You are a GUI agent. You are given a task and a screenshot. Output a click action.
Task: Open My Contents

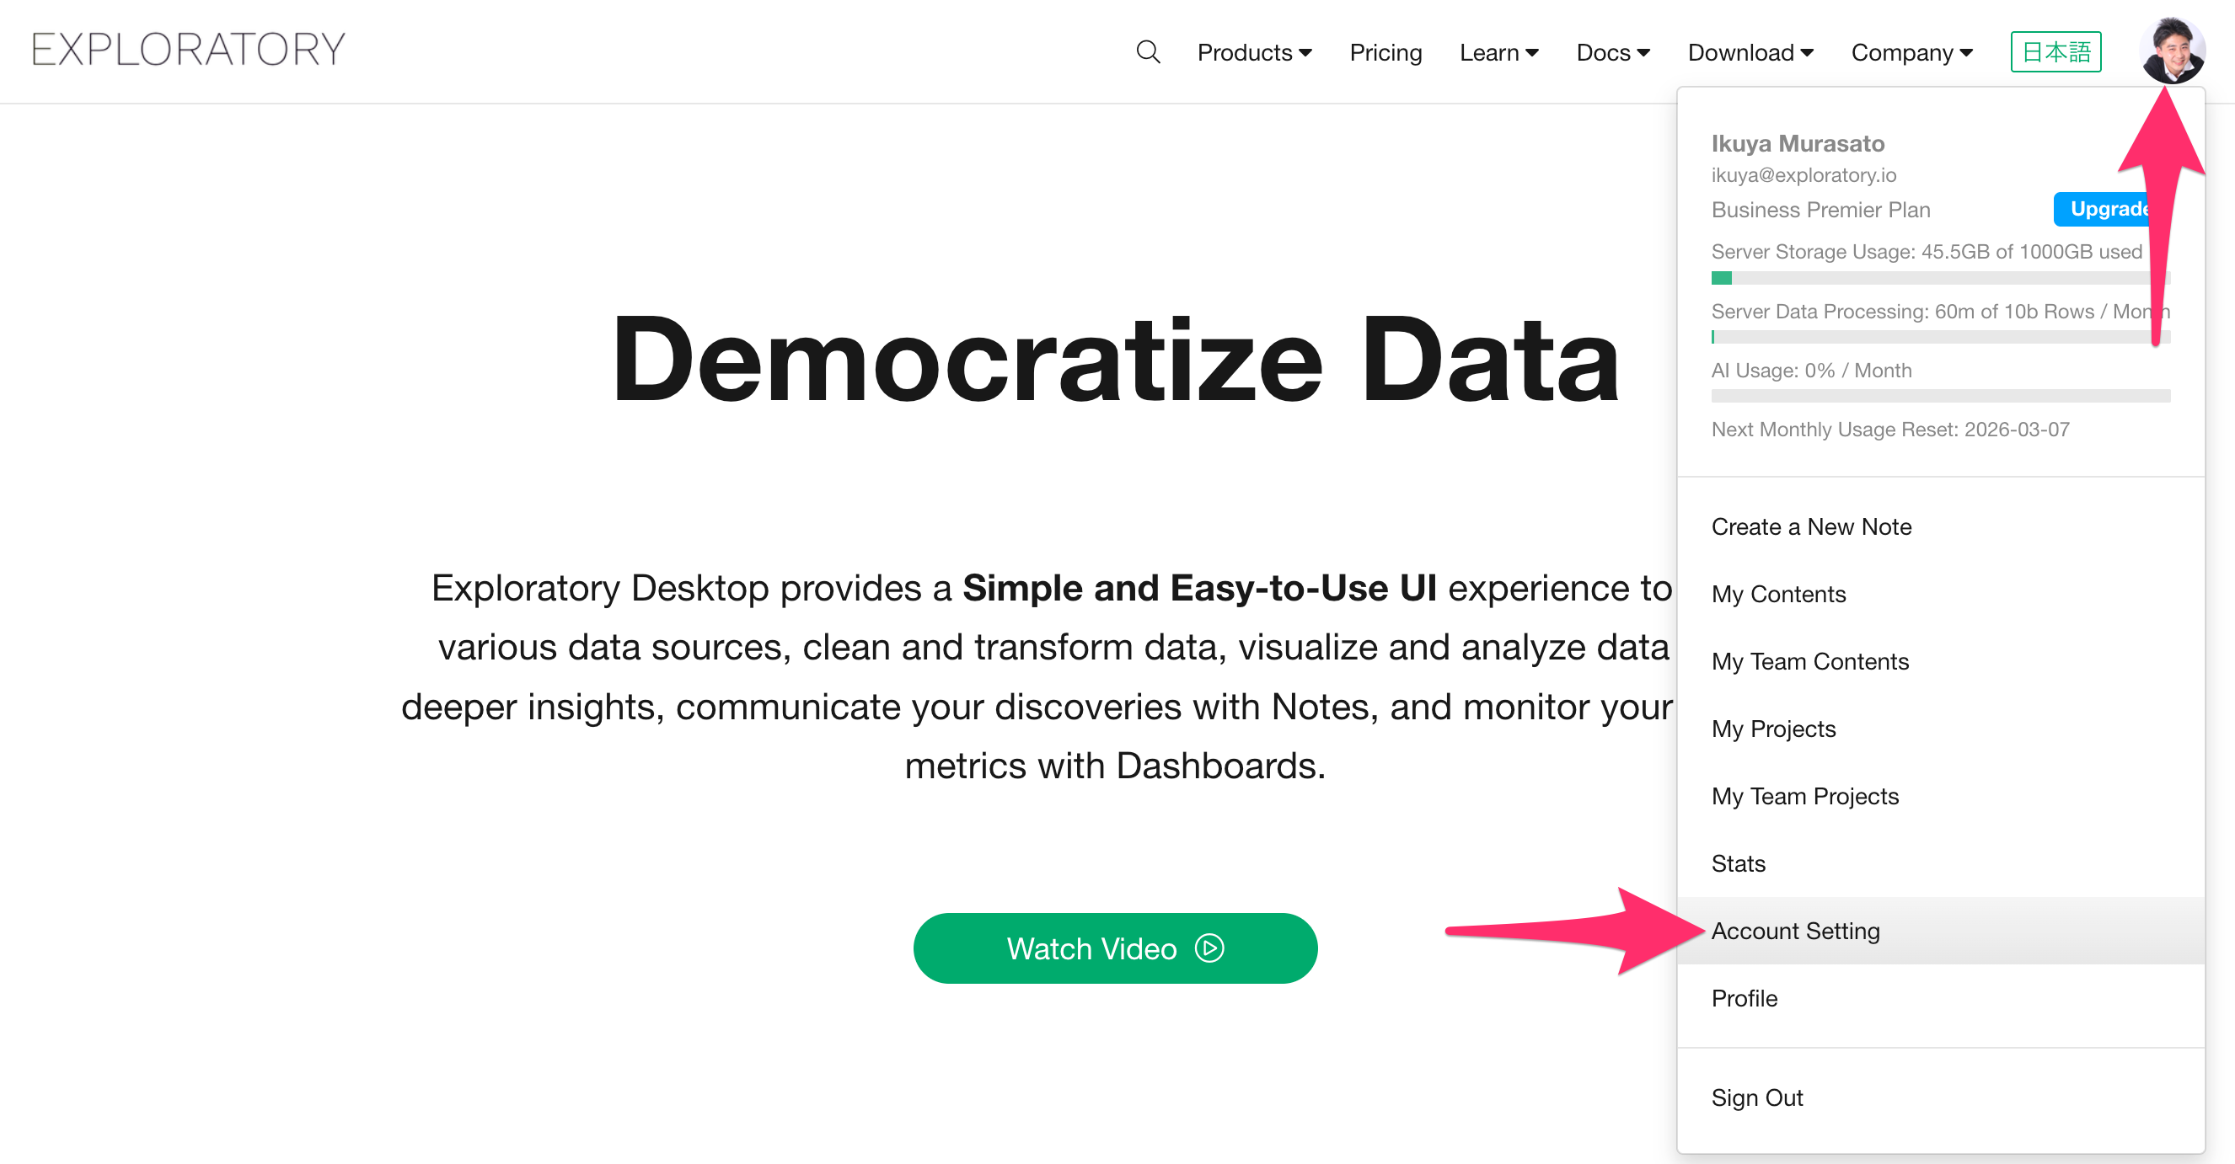(x=1777, y=594)
